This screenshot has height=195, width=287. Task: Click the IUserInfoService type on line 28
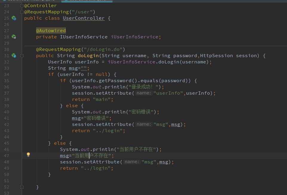pos(84,37)
